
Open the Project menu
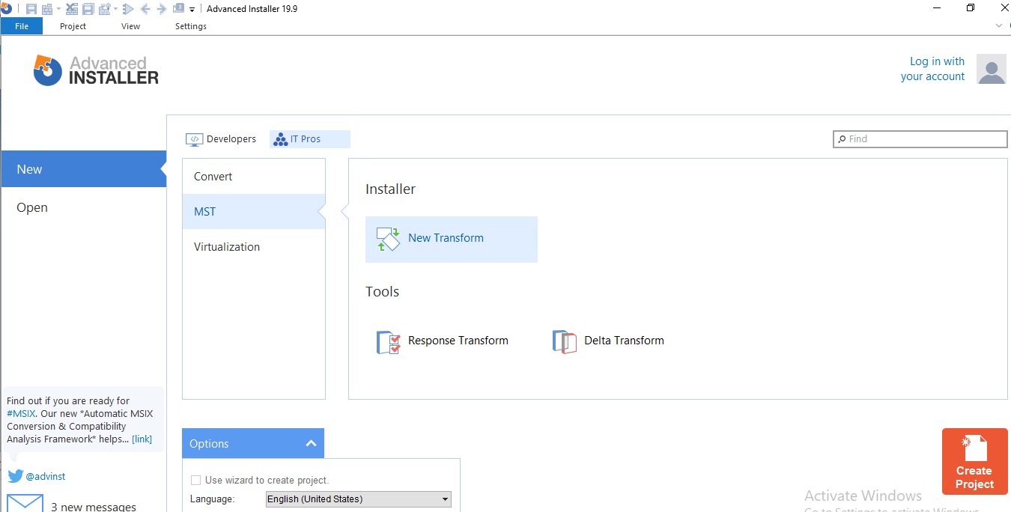[72, 25]
